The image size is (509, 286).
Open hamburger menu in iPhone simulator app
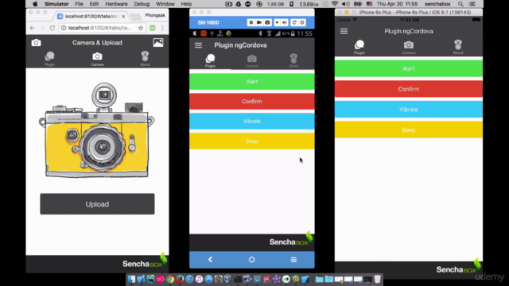tap(344, 31)
